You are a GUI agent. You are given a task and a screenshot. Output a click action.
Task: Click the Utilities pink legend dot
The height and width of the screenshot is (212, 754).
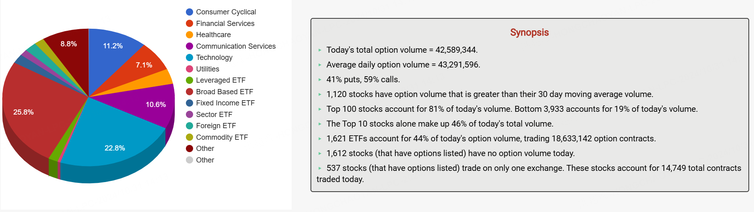coord(190,69)
